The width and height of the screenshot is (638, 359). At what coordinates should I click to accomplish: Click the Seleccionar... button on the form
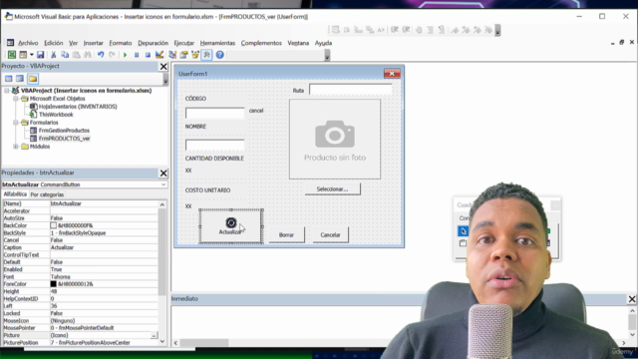click(x=332, y=188)
